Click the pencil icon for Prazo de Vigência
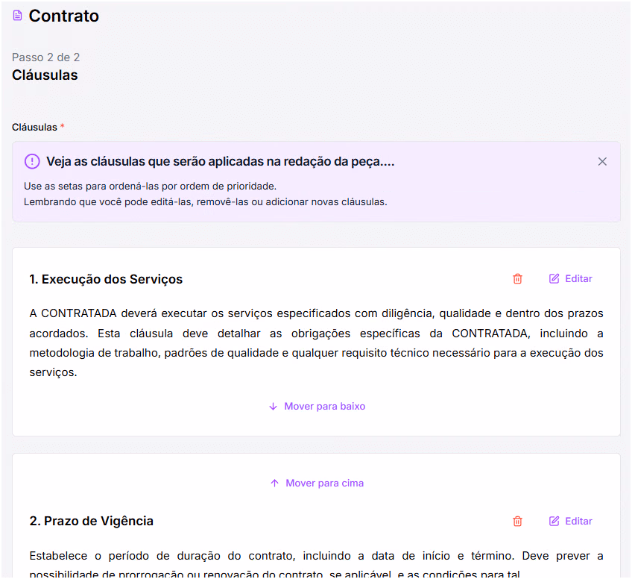The height and width of the screenshot is (579, 632). (554, 521)
